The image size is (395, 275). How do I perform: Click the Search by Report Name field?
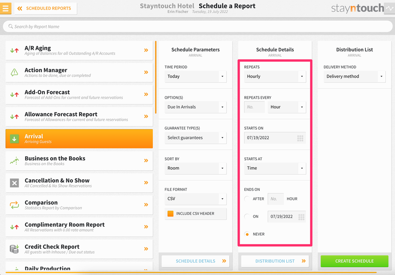tap(197, 27)
